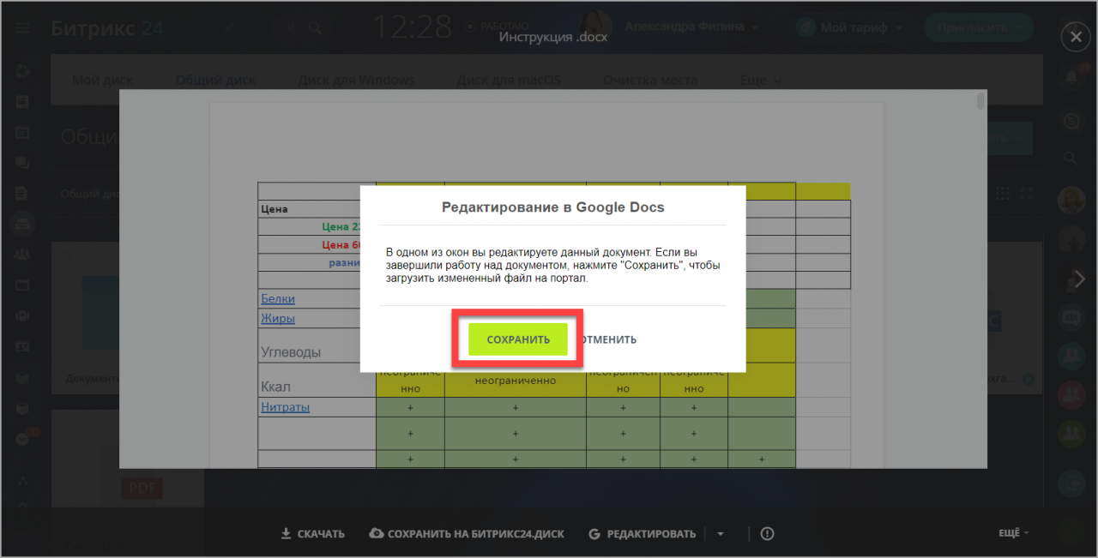Click the green Сохранить button in dialog

518,339
